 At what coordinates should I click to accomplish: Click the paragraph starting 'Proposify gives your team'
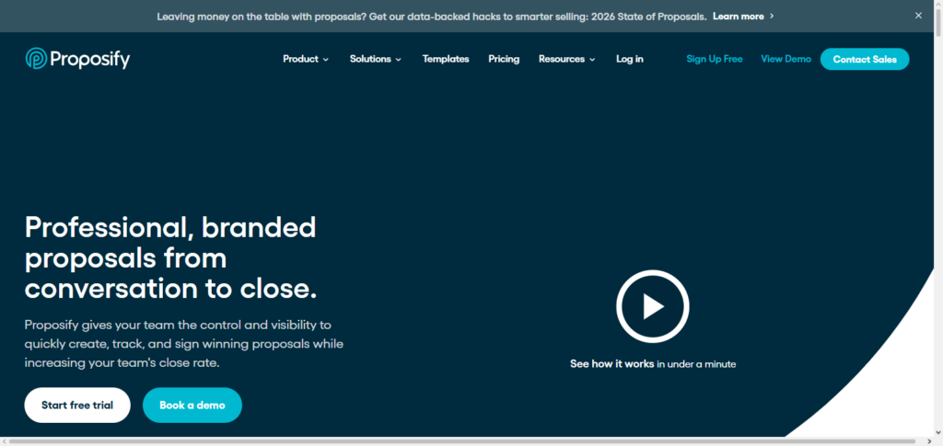click(184, 344)
